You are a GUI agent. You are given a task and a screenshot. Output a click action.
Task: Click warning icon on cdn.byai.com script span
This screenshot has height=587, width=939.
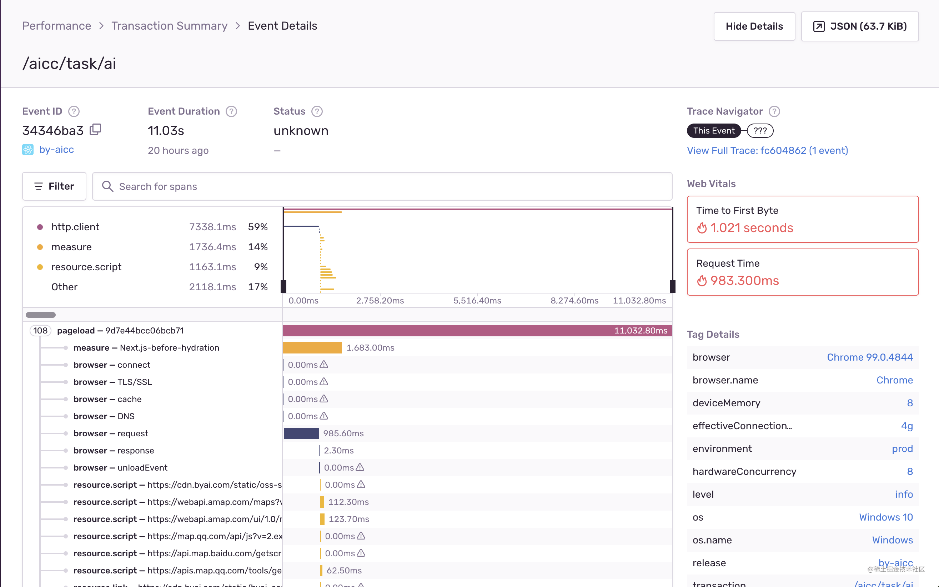361,484
